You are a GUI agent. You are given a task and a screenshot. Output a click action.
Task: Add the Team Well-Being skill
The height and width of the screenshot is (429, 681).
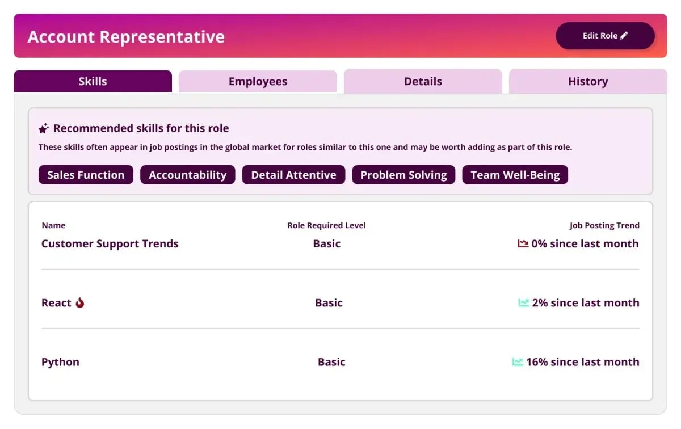click(515, 175)
